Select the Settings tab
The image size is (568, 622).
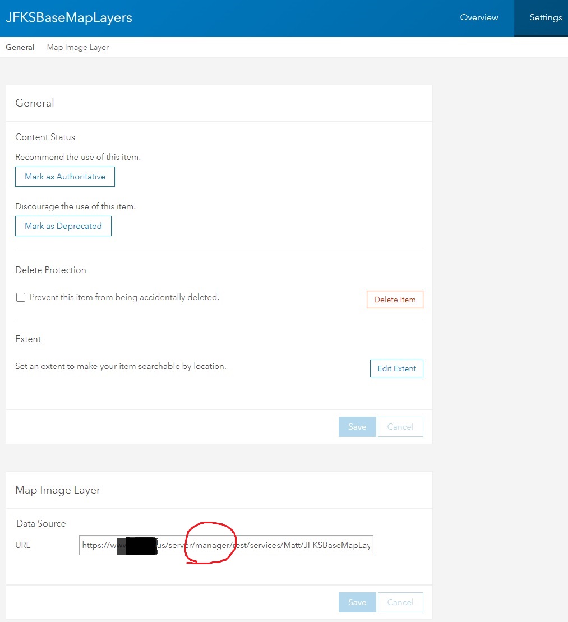pos(545,17)
